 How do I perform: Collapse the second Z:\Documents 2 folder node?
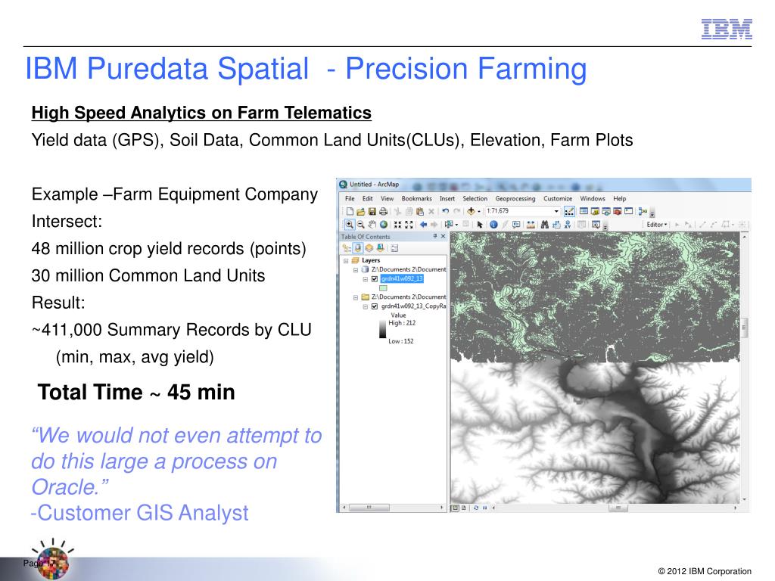(x=356, y=297)
